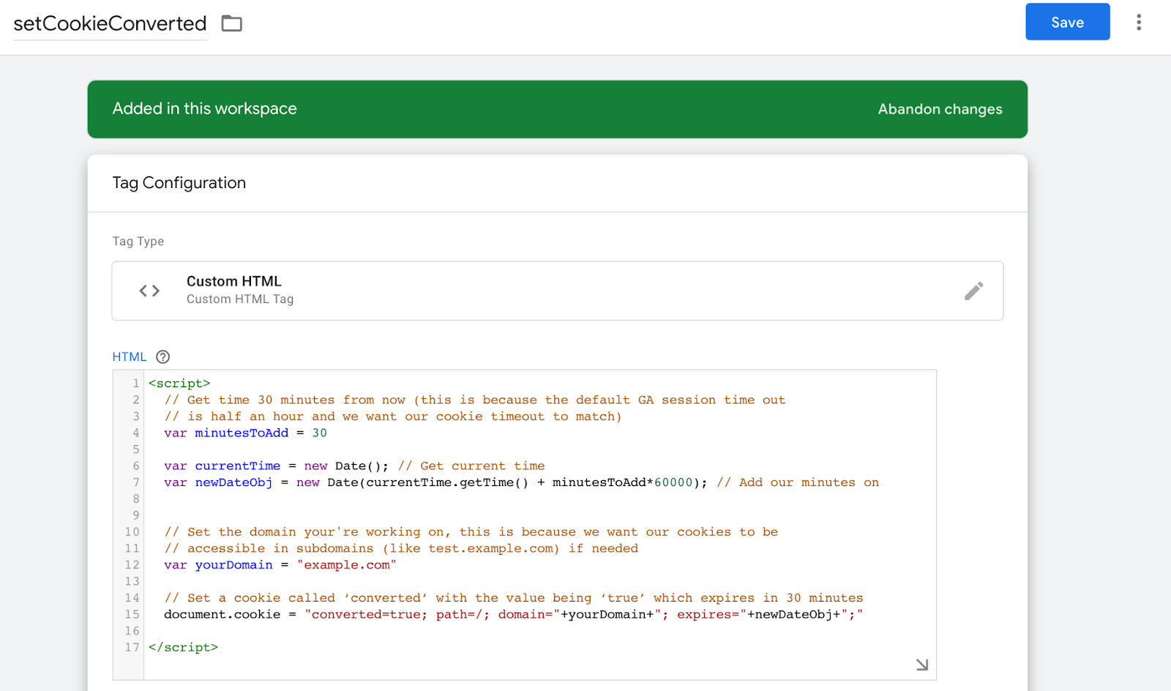Click the code brackets Custom HTML icon

coord(149,291)
